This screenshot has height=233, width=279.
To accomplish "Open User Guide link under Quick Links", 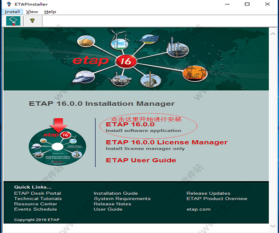I will click(x=108, y=209).
